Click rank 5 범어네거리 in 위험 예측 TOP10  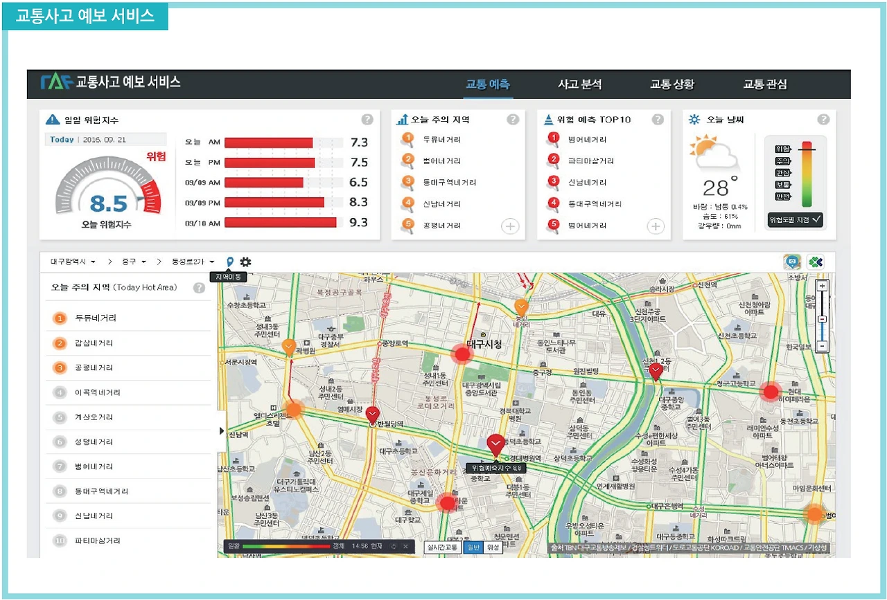[587, 226]
